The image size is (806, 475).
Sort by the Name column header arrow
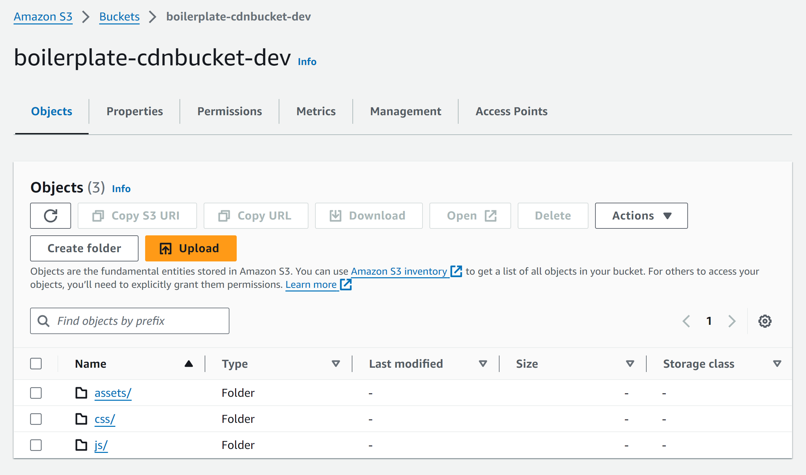click(x=188, y=363)
